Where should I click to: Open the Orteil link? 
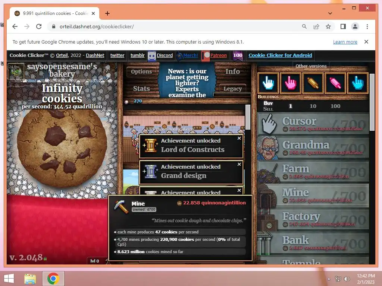point(62,55)
